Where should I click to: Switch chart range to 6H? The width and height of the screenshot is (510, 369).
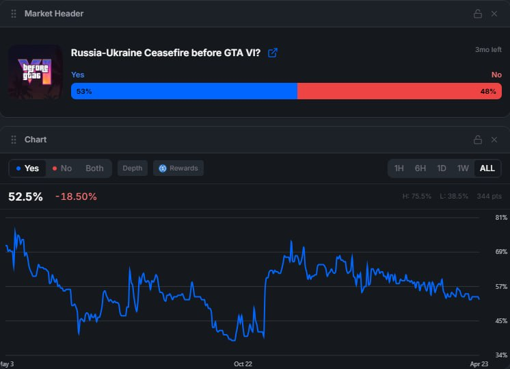coord(420,168)
